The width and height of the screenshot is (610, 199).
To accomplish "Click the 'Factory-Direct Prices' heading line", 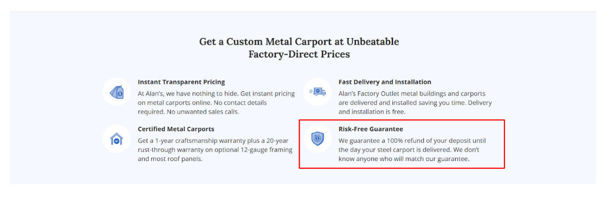I will pyautogui.click(x=299, y=54).
